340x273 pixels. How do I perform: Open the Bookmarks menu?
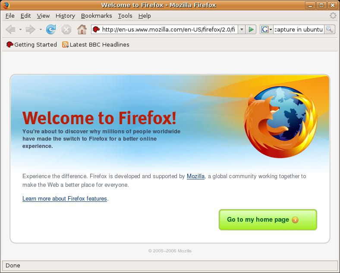96,16
